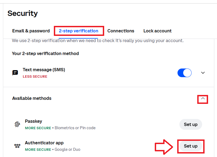Set up the Authenticator app method
217x157 pixels.
click(190, 146)
